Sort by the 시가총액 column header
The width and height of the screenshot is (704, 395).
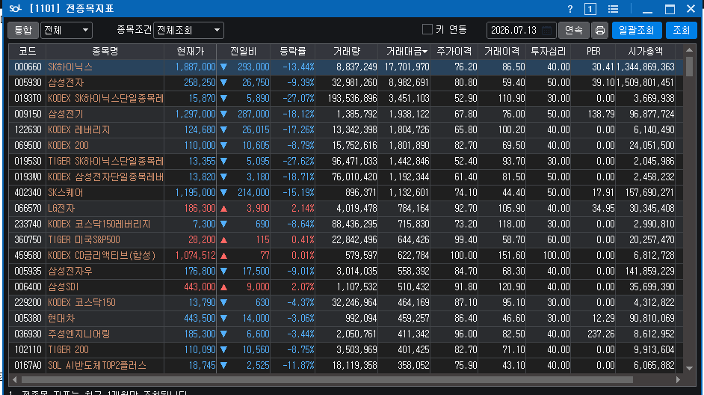(645, 51)
